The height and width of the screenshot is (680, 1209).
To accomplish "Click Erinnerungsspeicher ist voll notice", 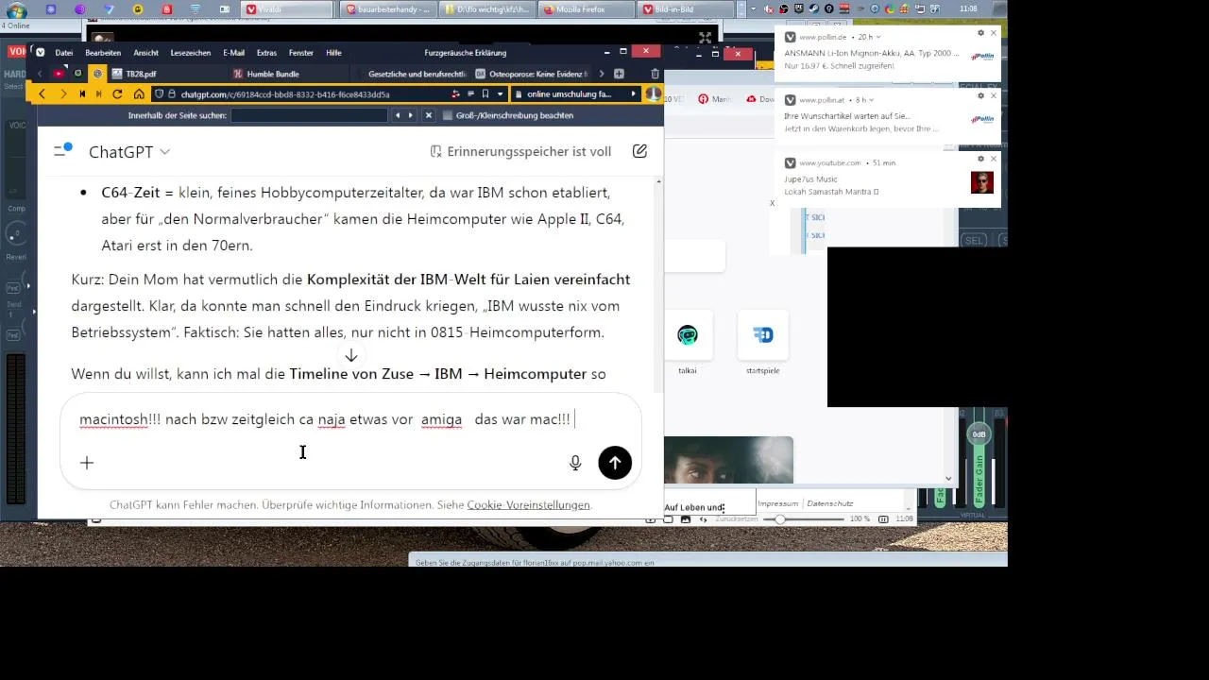I will click(x=520, y=151).
